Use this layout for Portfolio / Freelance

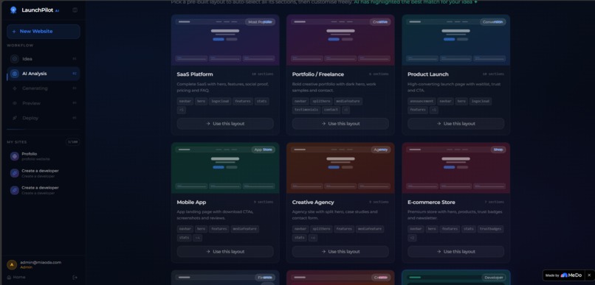[340, 124]
